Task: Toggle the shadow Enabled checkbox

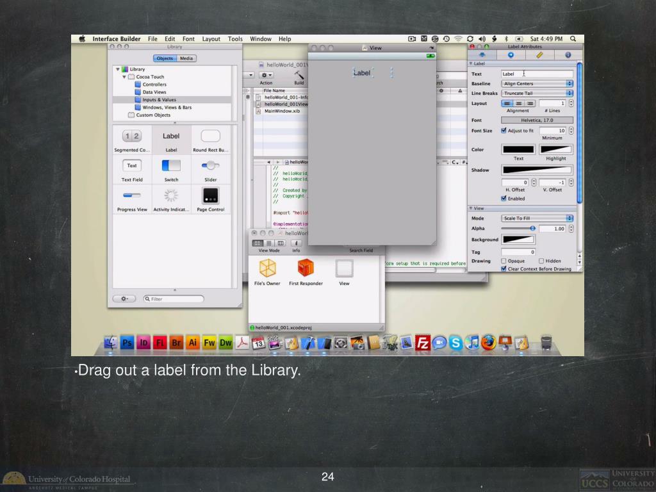Action: 504,199
